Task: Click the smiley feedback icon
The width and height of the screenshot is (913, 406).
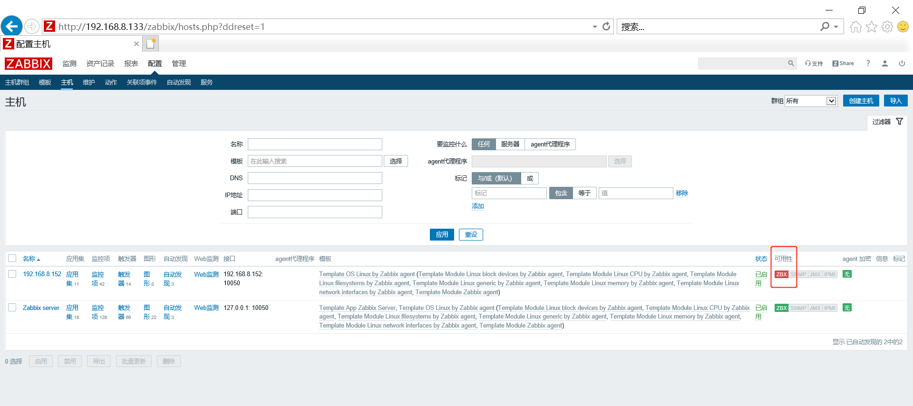Action: point(903,27)
